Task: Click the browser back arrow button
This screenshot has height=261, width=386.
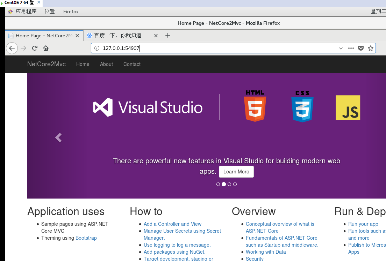Action: [12, 48]
